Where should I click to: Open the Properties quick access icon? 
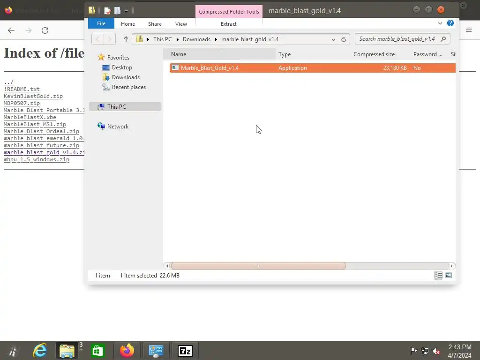107,11
